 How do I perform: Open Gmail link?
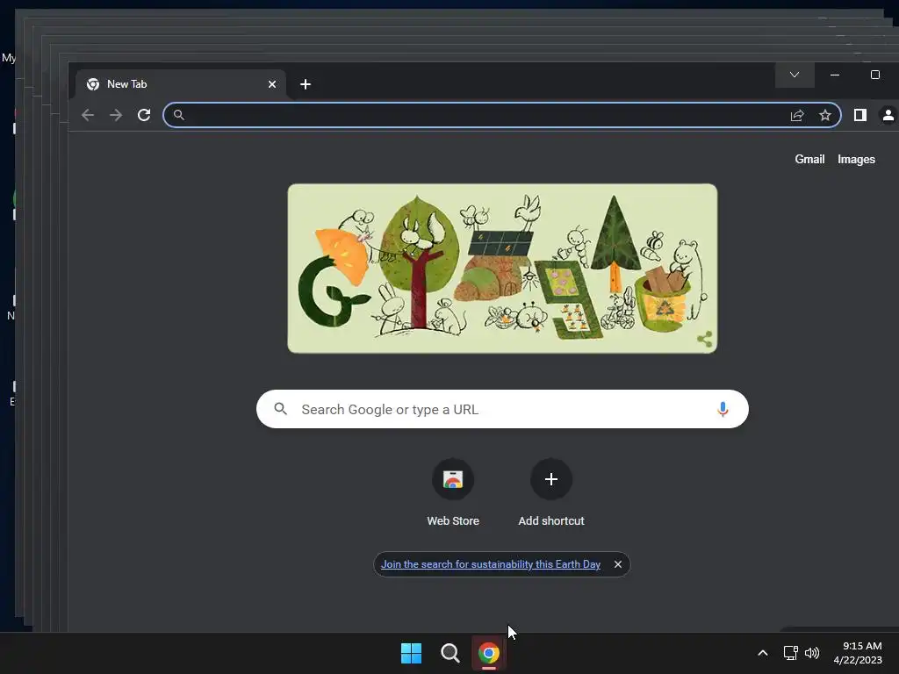[809, 160]
